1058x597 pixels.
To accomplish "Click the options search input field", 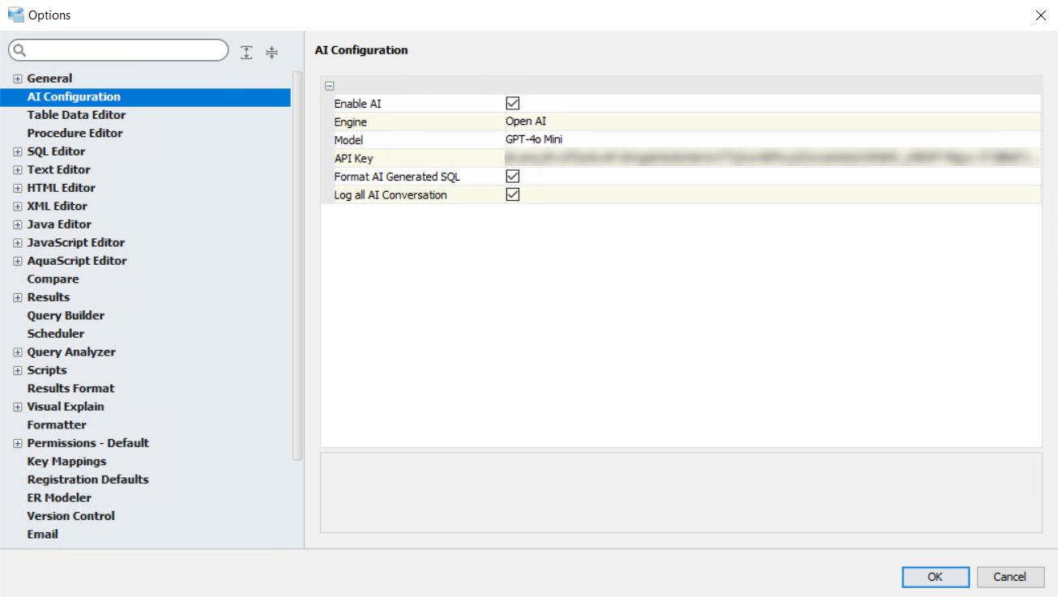I will (118, 50).
